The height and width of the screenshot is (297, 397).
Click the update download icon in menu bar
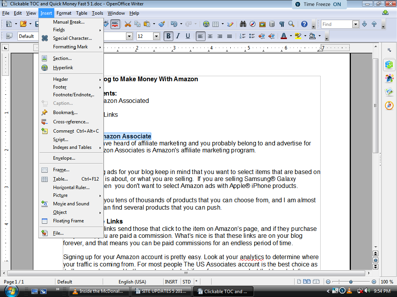pos(385,13)
